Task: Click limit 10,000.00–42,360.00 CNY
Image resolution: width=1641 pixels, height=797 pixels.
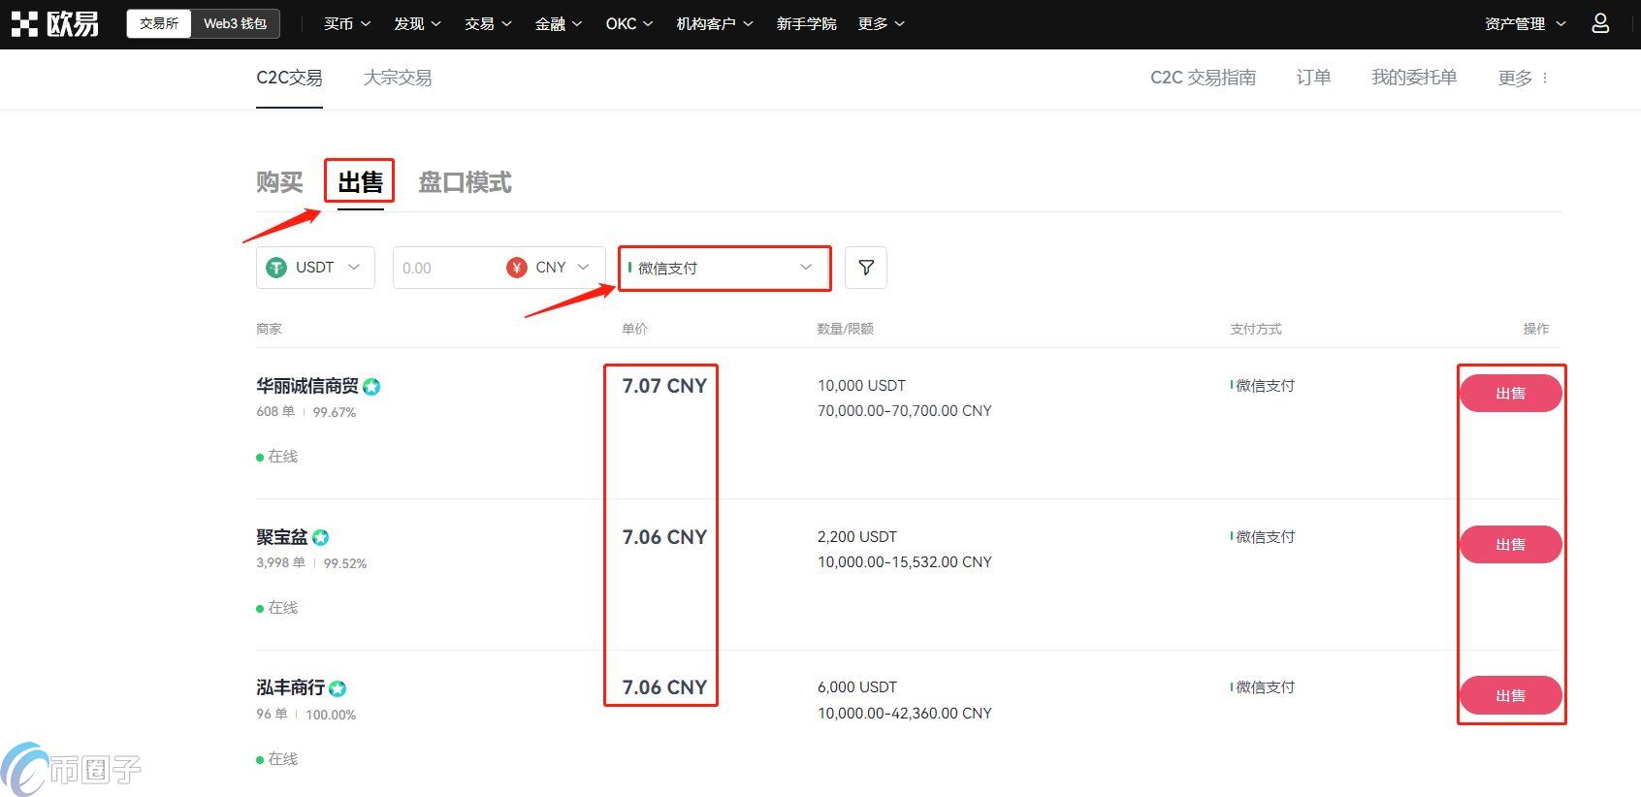Action: [x=905, y=714]
